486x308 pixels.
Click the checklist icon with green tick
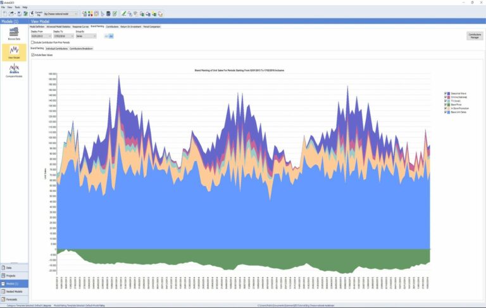point(115,14)
